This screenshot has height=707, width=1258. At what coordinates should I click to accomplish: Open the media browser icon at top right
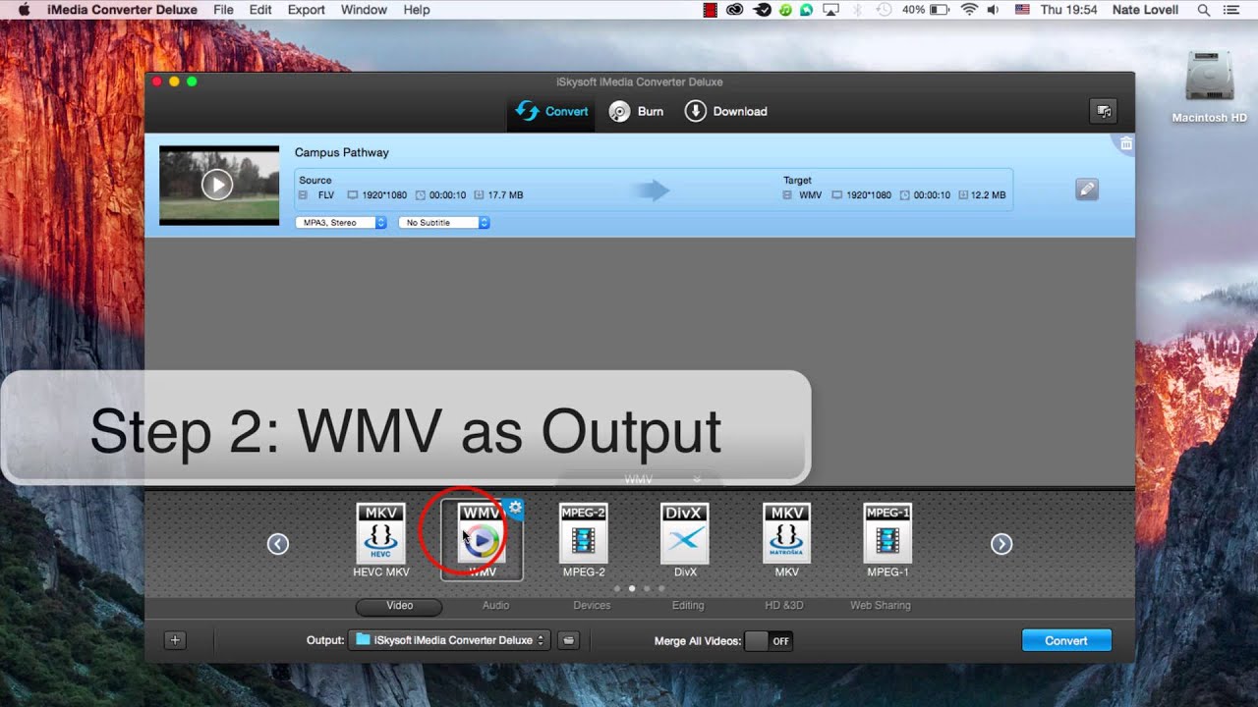1104,111
